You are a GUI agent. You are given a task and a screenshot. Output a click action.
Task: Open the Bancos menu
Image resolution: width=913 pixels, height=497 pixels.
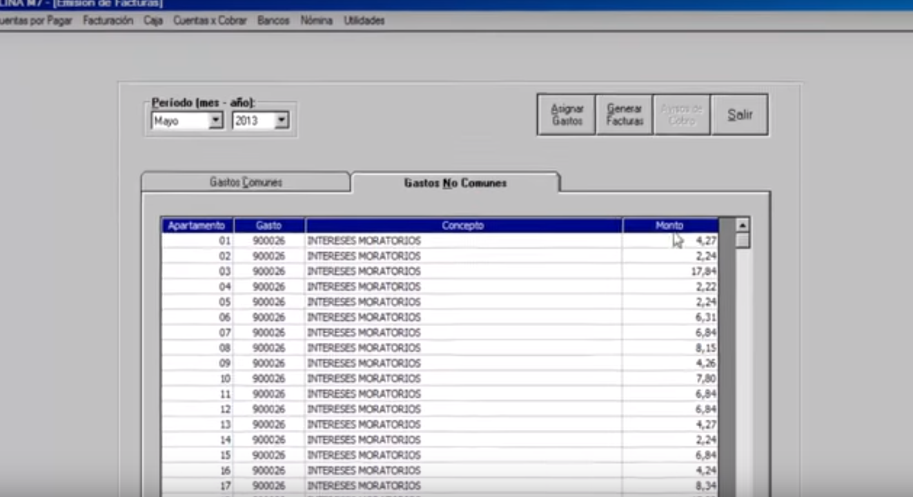[273, 21]
